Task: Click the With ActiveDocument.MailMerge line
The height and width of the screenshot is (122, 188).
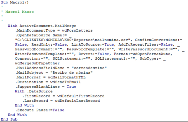Action: (42, 26)
